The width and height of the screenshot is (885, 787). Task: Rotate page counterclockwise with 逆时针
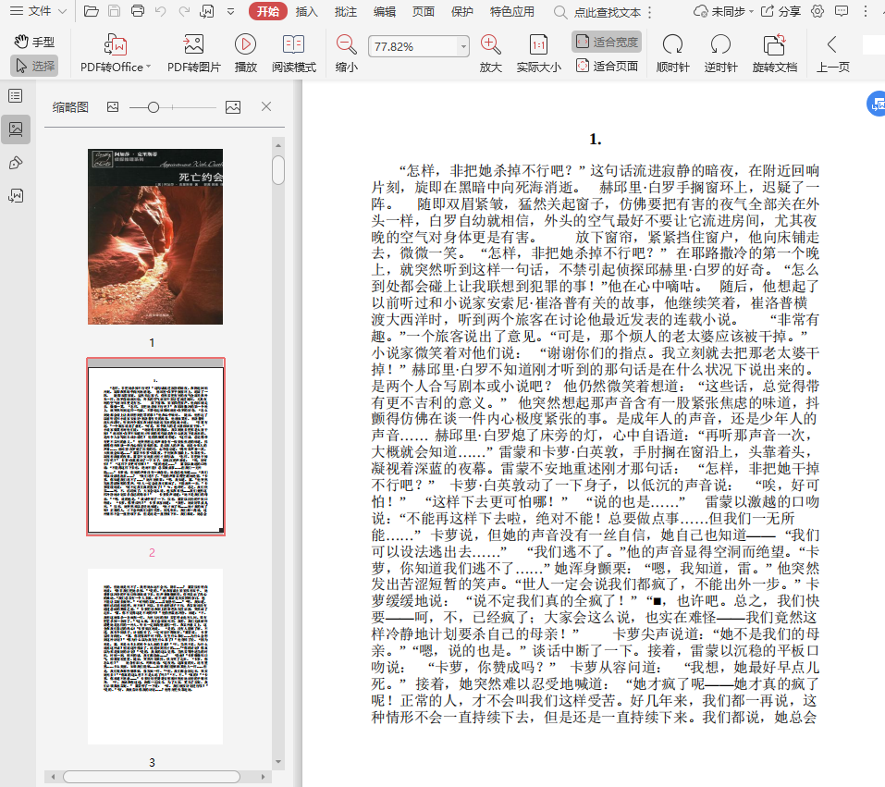pos(720,53)
